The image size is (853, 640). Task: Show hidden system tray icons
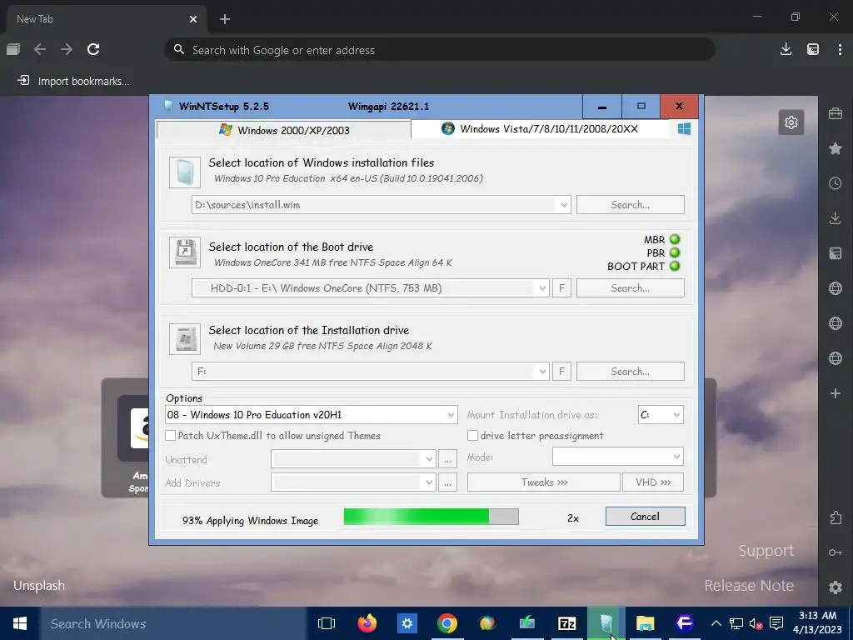[x=716, y=623]
